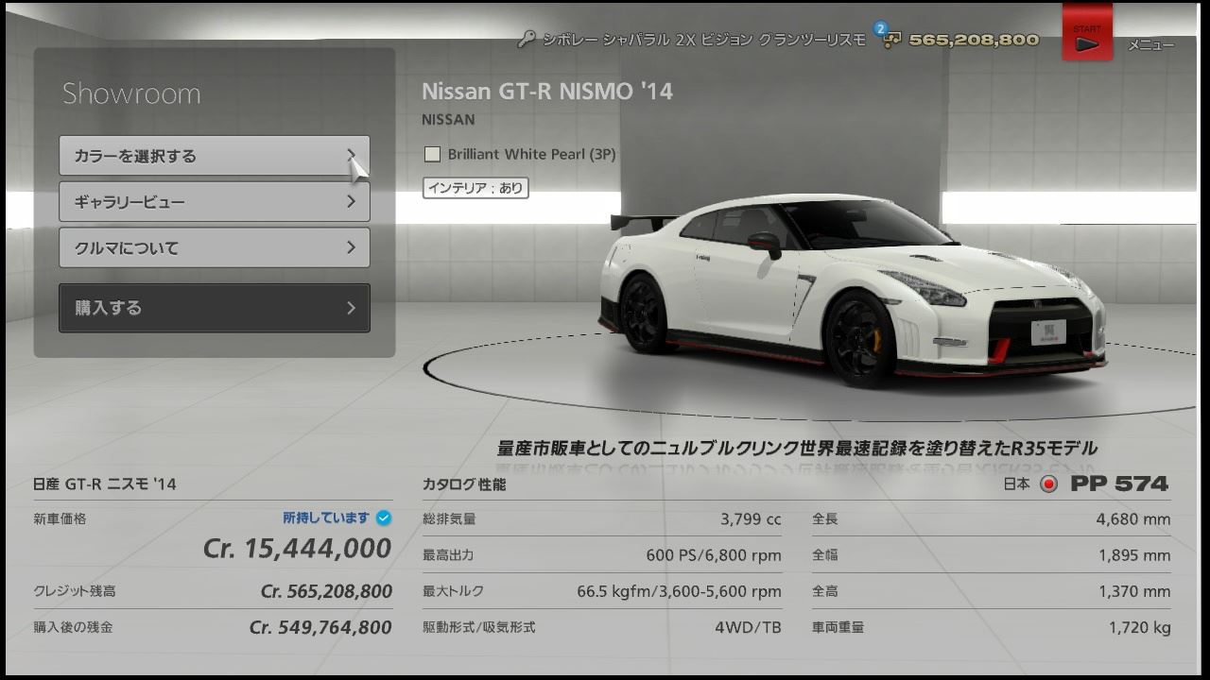Click the カタログ性能 heading
The width and height of the screenshot is (1210, 680).
pyautogui.click(x=464, y=484)
